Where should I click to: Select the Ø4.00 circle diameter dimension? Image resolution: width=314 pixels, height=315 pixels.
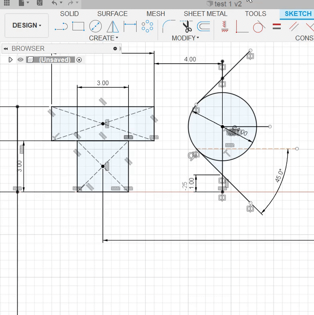pyautogui.click(x=240, y=131)
